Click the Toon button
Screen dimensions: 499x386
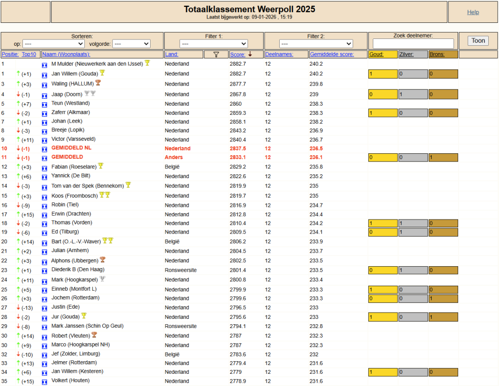(478, 41)
